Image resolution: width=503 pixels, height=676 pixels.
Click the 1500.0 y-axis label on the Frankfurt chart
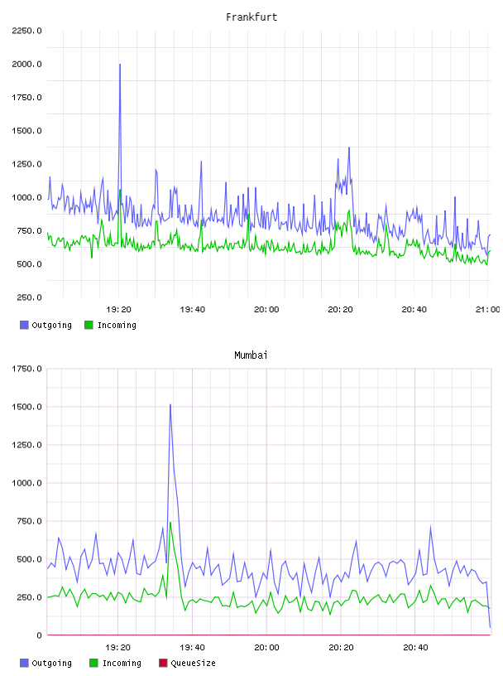(x=26, y=131)
